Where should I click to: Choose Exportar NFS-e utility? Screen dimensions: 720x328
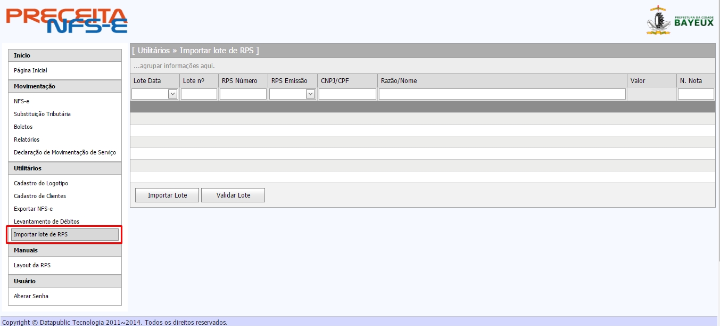33,209
